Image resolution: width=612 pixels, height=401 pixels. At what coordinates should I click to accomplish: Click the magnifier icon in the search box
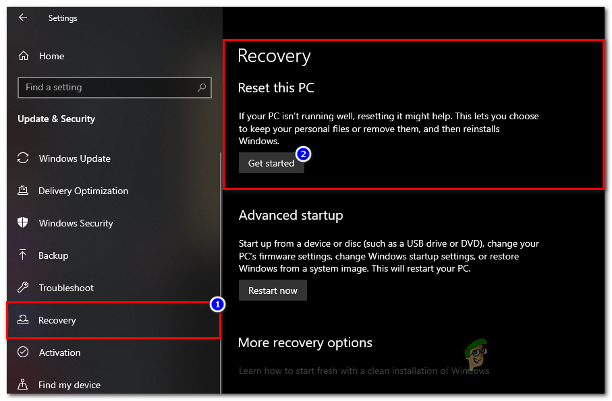tap(202, 88)
